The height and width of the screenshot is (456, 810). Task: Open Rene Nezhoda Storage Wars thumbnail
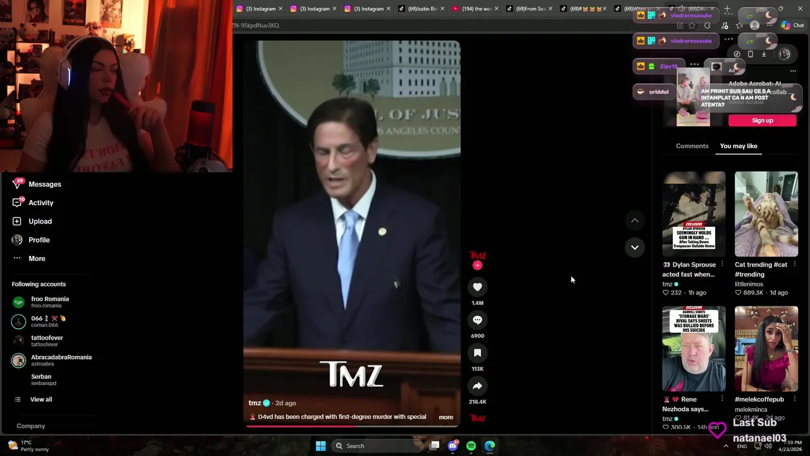click(694, 349)
